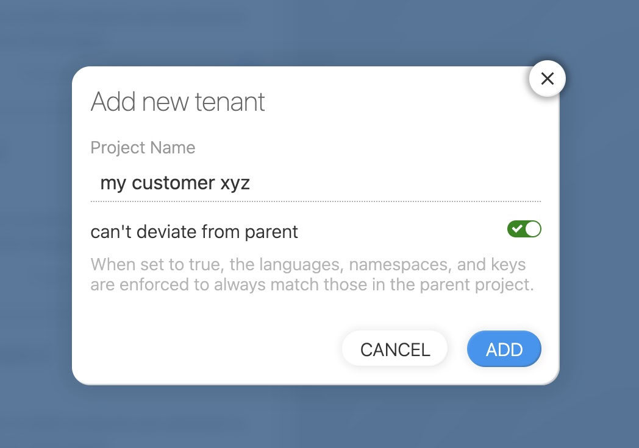Dismiss the dialog via CANCEL
This screenshot has width=639, height=448.
(394, 349)
